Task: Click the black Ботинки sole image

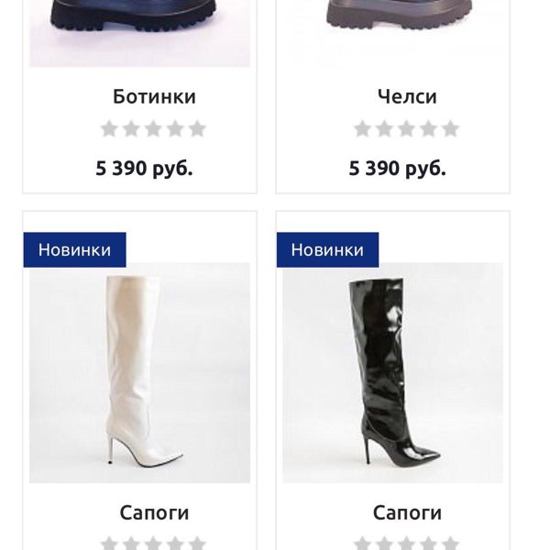Action: (139, 33)
